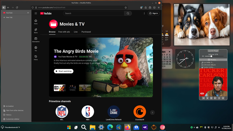Viewport: 233px width, 131px height.
Task: Open Shorts from the mini guide
Action: click(x=36, y=31)
